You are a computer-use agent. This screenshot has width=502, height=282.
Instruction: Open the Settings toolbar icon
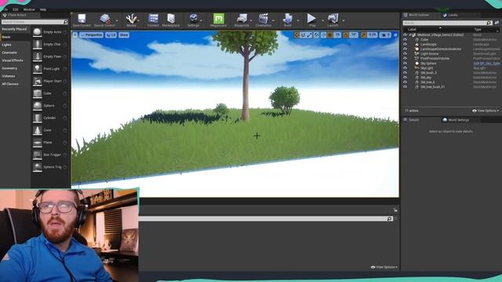194,19
